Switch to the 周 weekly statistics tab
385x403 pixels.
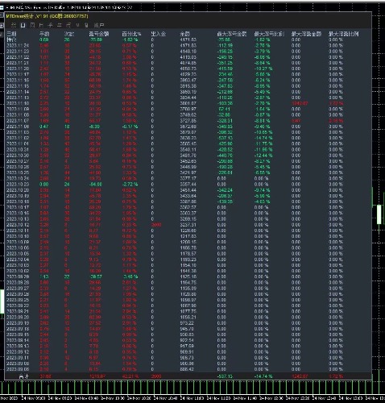pyautogui.click(x=32, y=25)
